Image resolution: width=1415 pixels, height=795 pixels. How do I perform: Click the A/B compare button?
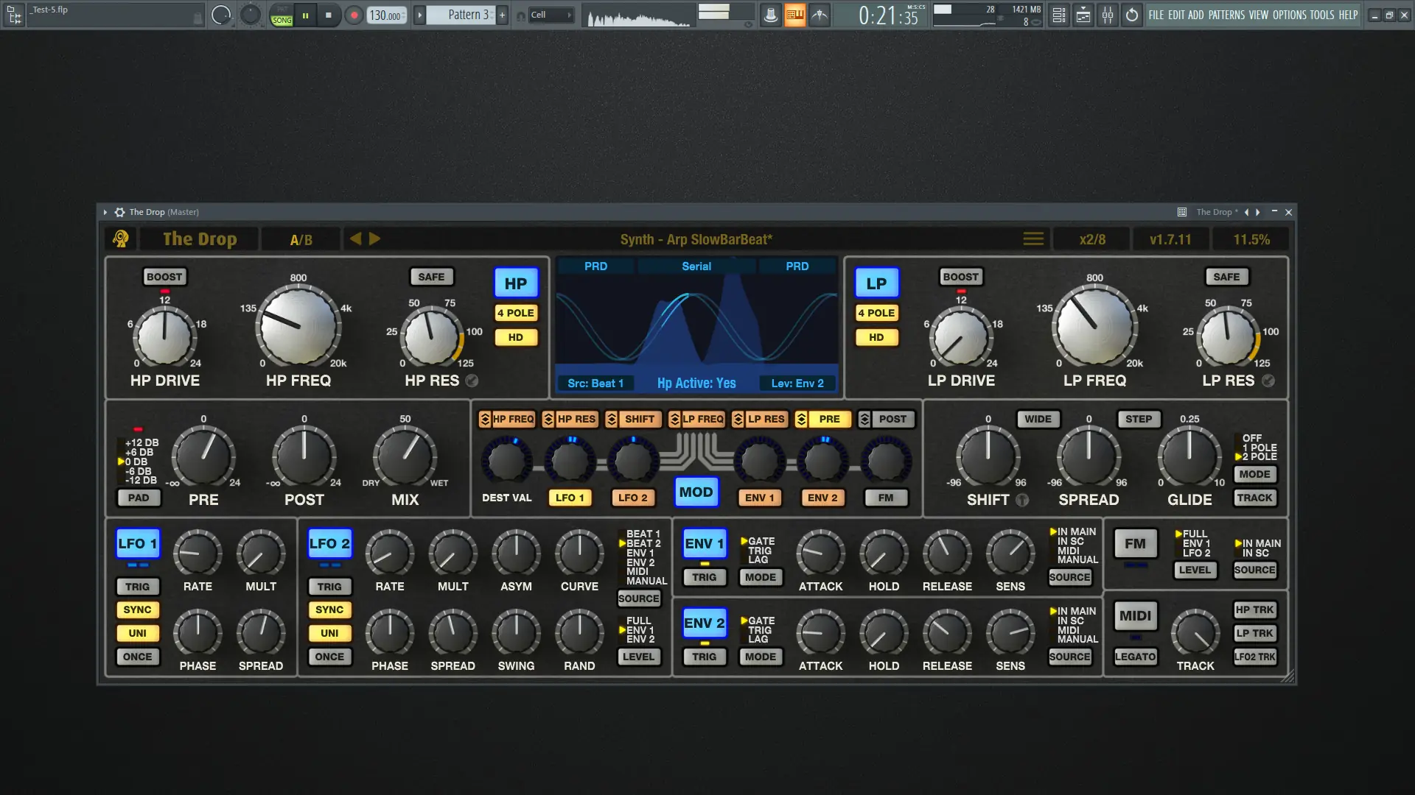(301, 240)
